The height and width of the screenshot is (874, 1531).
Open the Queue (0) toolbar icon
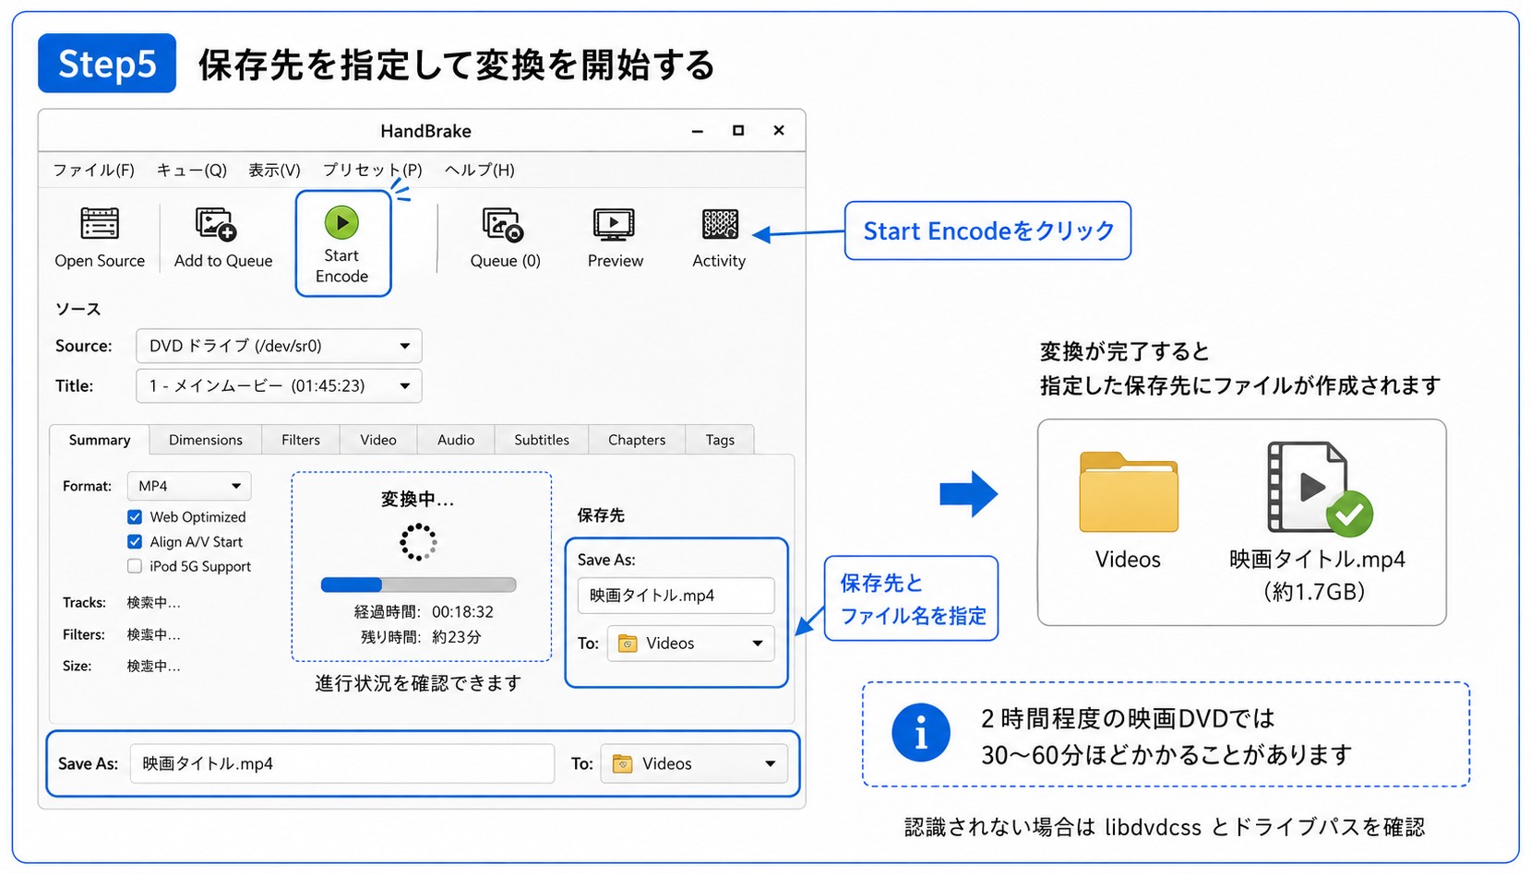point(503,224)
